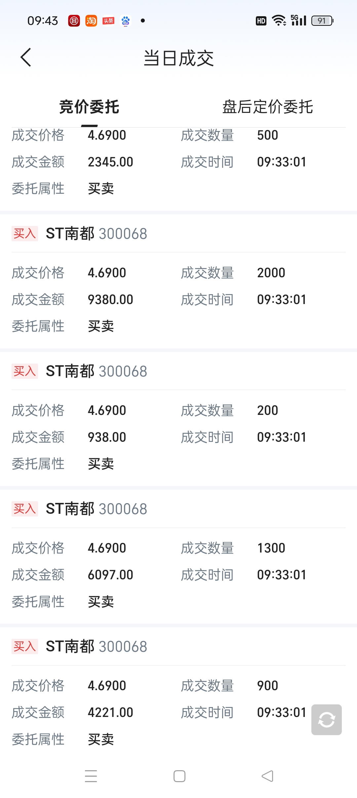Open the ST南都 trade with quantity 200
The image size is (357, 798).
[178, 419]
